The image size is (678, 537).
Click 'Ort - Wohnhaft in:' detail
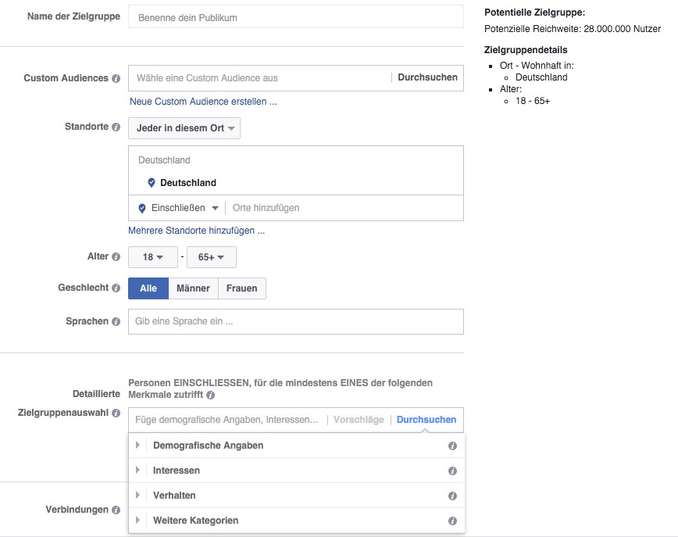tap(537, 66)
